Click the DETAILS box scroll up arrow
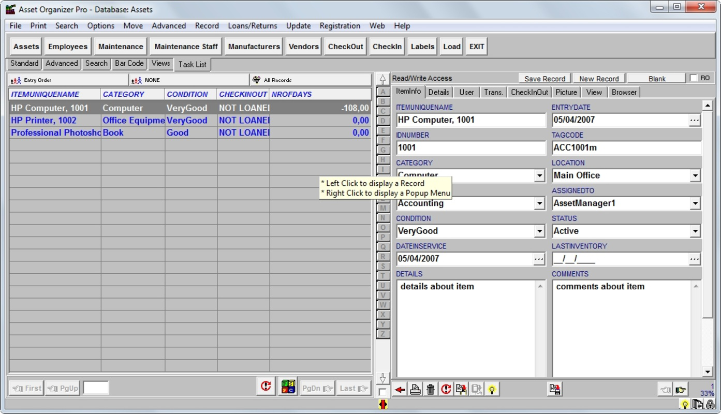Screen dimensions: 721x414 pyautogui.click(x=540, y=286)
